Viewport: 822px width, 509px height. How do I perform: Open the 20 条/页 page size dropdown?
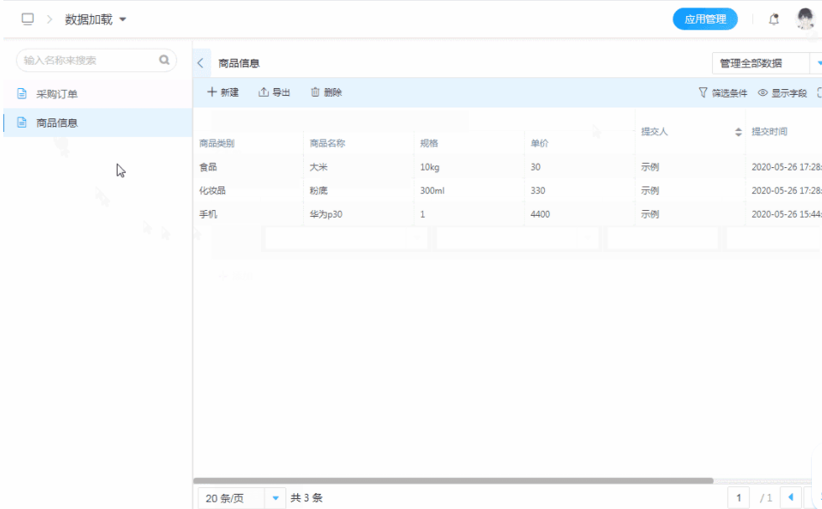click(275, 498)
